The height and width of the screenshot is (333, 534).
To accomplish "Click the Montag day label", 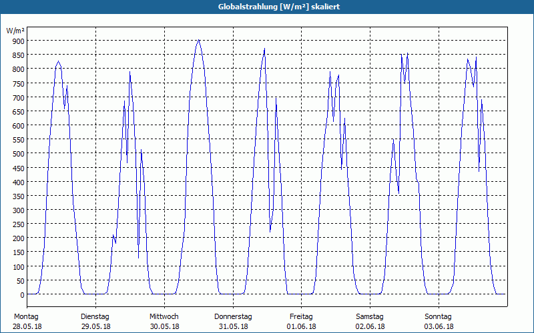I will click(x=26, y=317).
